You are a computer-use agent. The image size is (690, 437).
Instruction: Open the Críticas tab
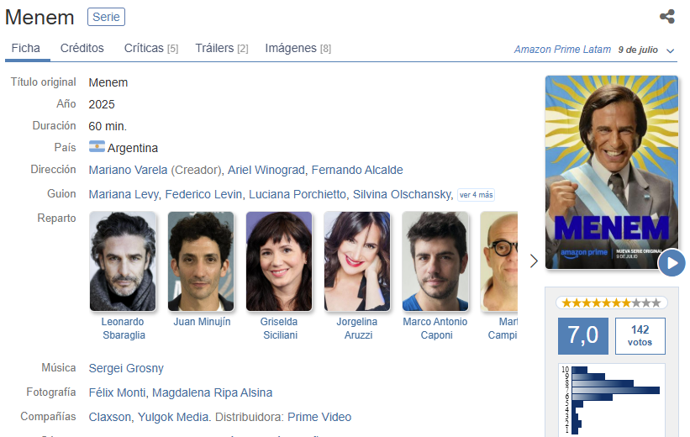(151, 48)
